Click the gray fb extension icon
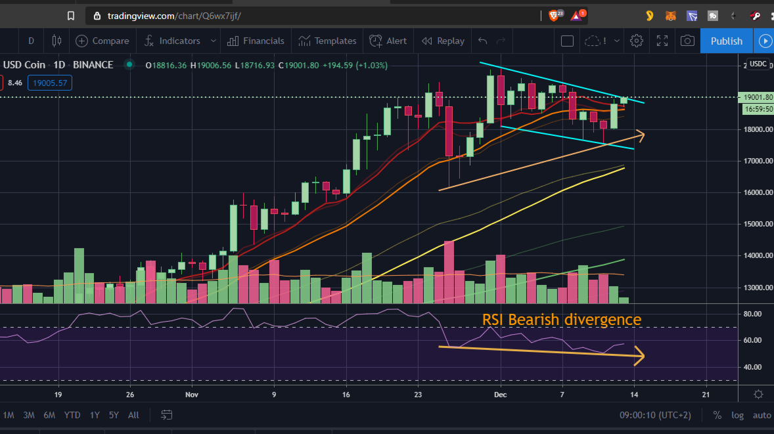 click(x=713, y=16)
